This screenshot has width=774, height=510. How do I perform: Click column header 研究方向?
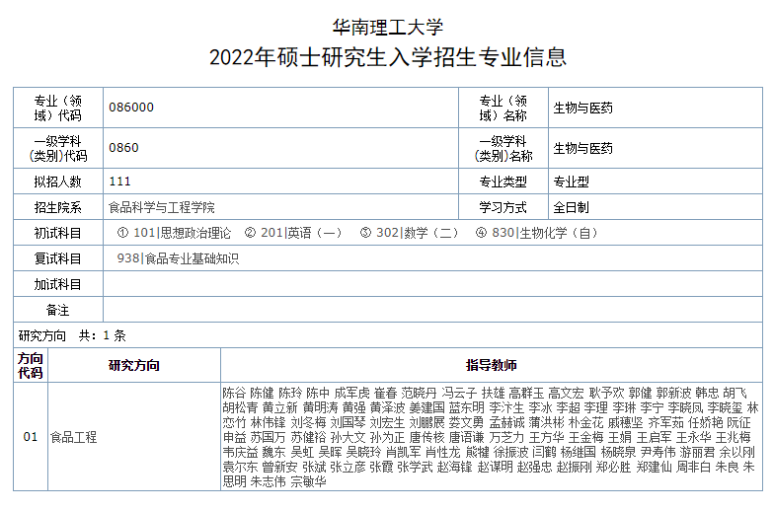click(134, 365)
